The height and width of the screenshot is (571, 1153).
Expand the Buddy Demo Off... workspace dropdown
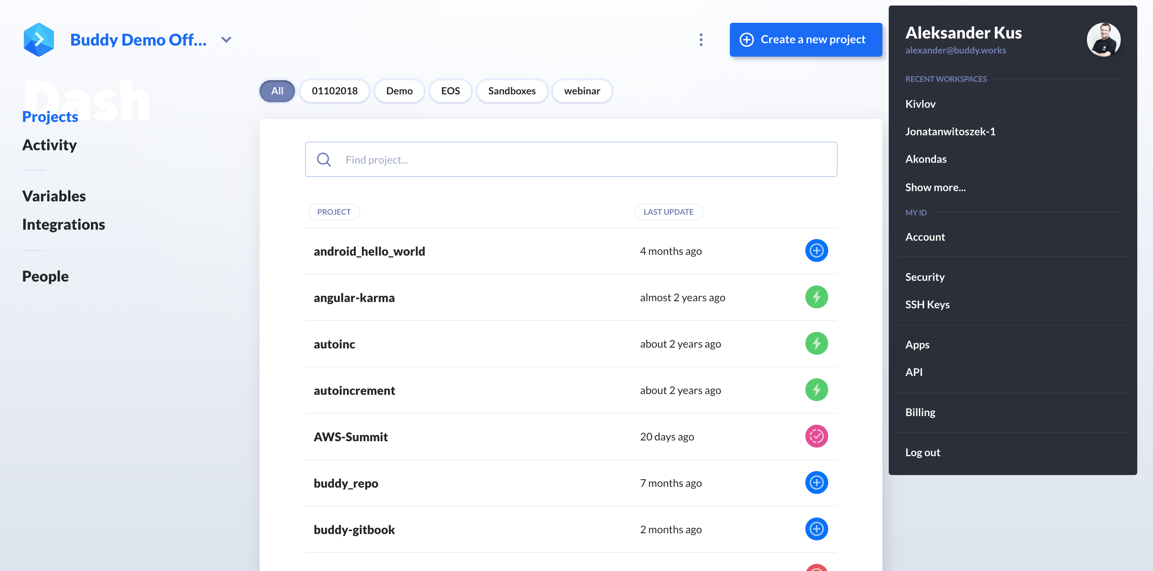click(x=227, y=40)
